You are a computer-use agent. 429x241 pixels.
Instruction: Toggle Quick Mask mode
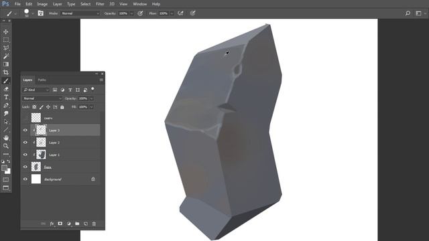click(6, 180)
